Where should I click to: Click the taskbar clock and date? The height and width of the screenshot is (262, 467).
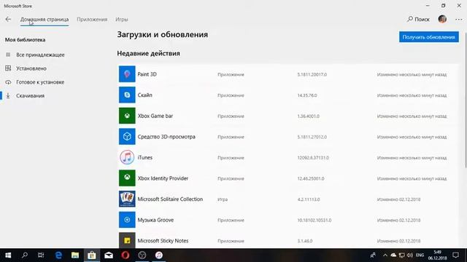438,255
